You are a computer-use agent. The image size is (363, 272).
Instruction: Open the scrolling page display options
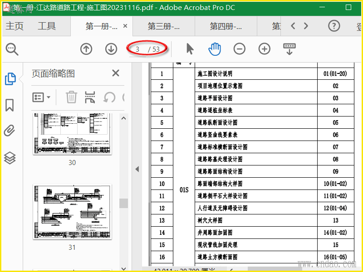pyautogui.click(x=289, y=49)
